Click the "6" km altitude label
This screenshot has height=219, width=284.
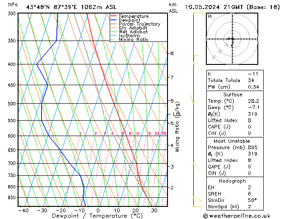pyautogui.click(x=172, y=100)
